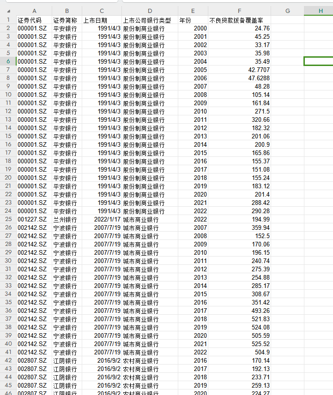The height and width of the screenshot is (395, 333).
Task: Click header cell 证券代码
Action: [34, 20]
